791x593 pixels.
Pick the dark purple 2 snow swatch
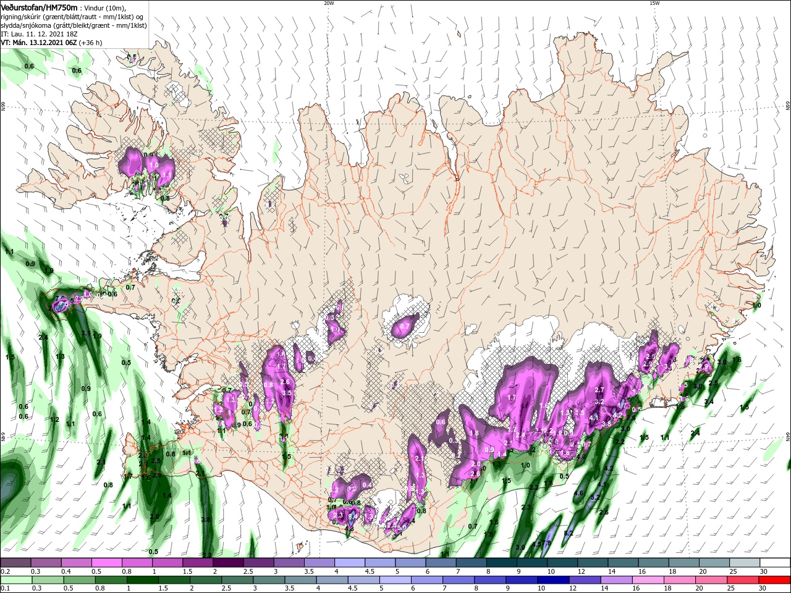click(228, 563)
